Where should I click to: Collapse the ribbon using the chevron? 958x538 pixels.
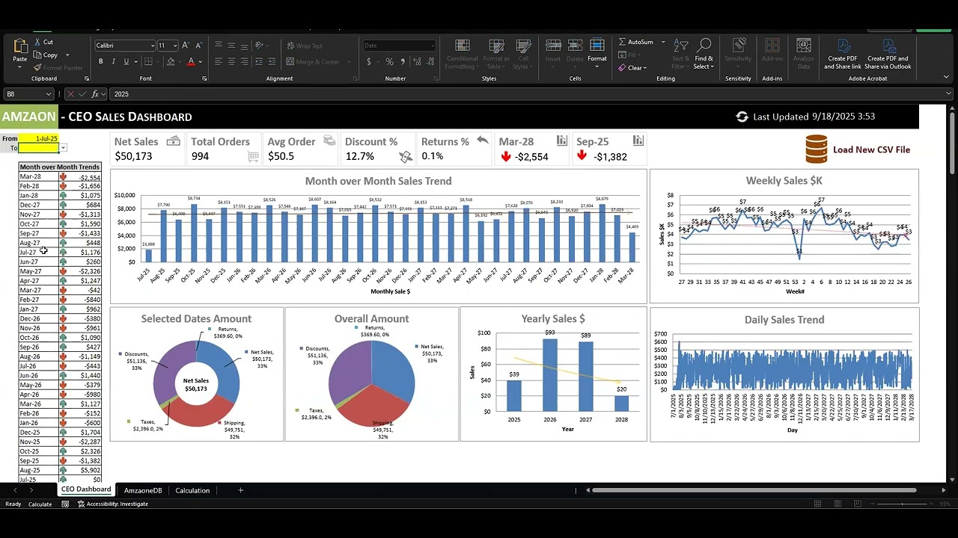[x=946, y=78]
